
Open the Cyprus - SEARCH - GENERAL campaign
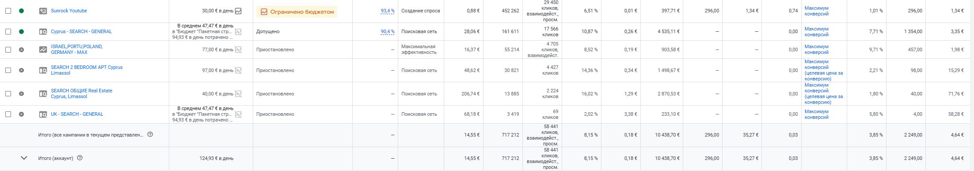(x=81, y=31)
